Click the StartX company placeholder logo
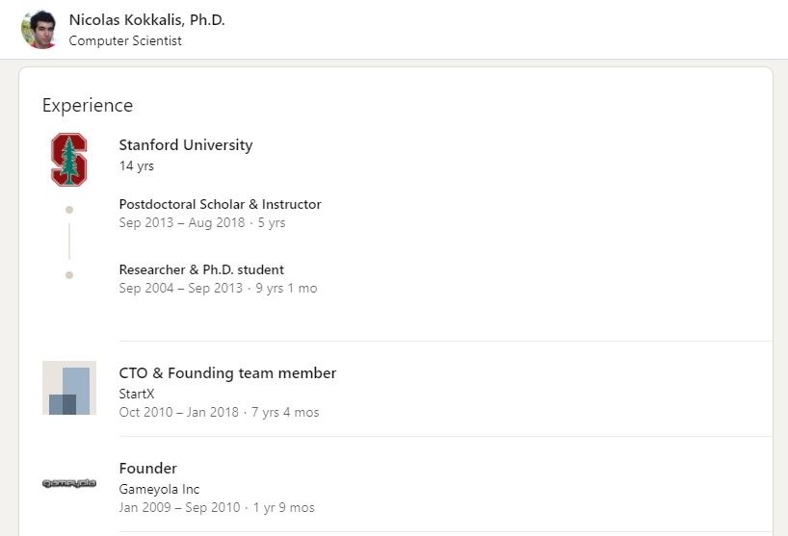 [x=69, y=388]
